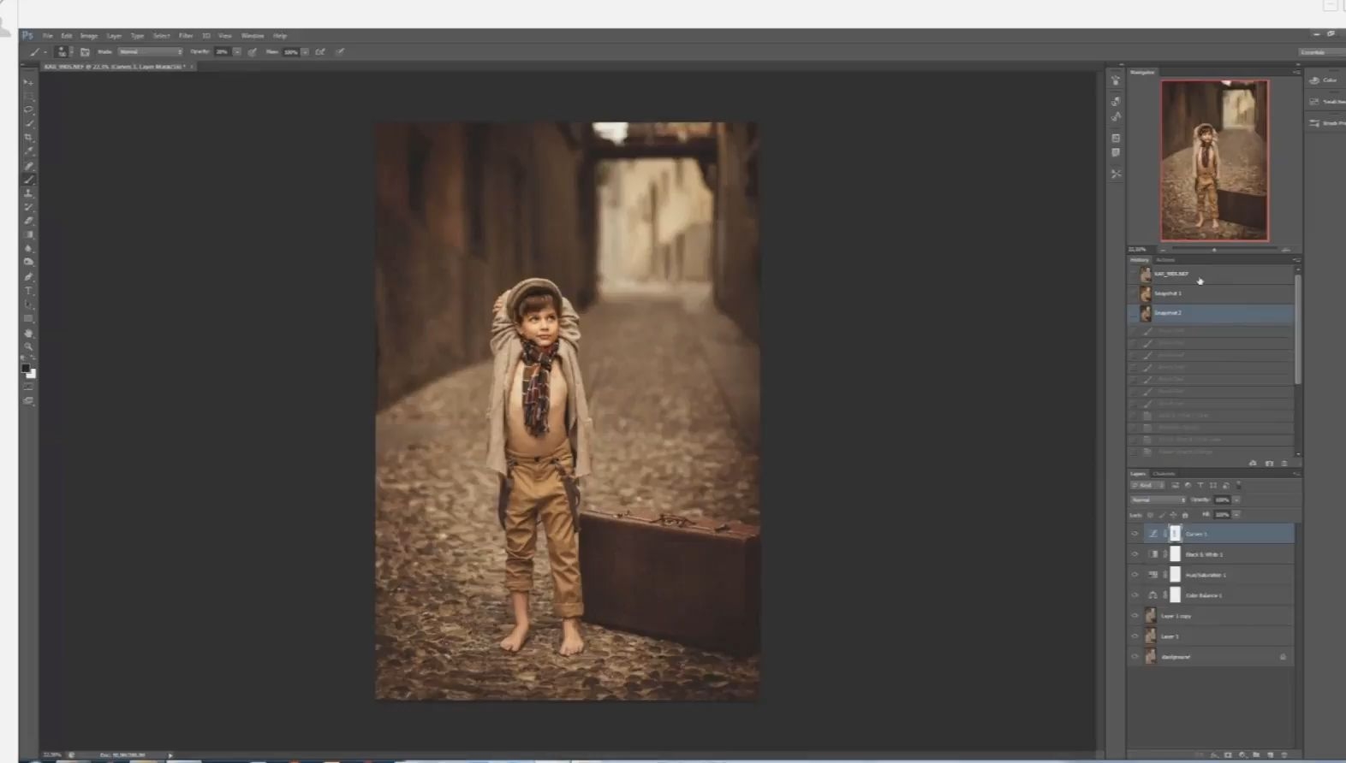Select the Move tool
The width and height of the screenshot is (1346, 763).
click(x=28, y=83)
